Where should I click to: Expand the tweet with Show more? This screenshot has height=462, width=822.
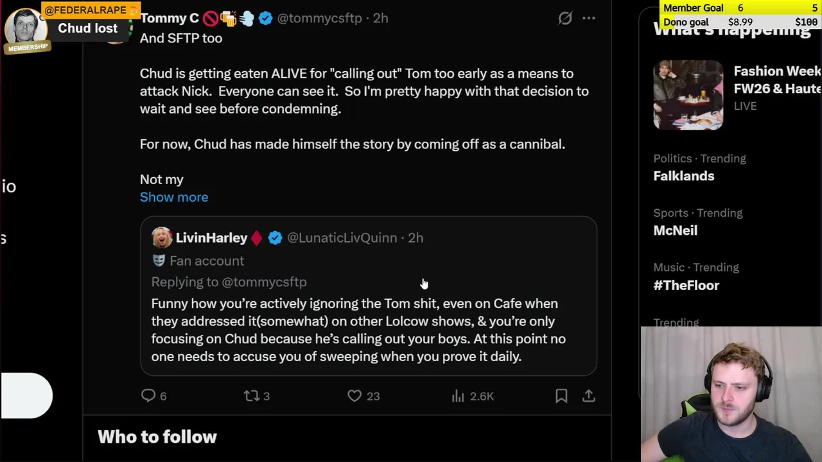coord(174,197)
